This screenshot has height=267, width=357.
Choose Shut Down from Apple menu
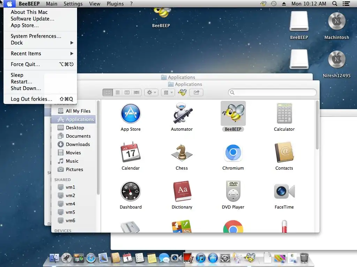(40, 88)
